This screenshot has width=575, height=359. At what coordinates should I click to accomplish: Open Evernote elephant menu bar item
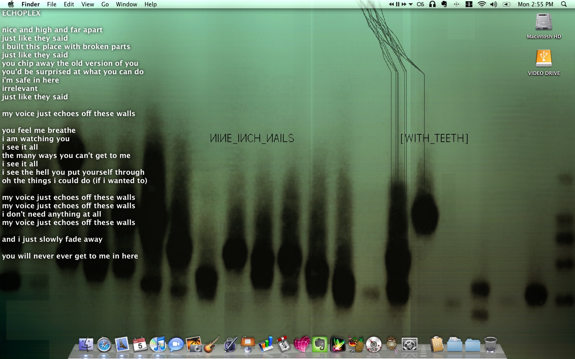click(x=444, y=4)
